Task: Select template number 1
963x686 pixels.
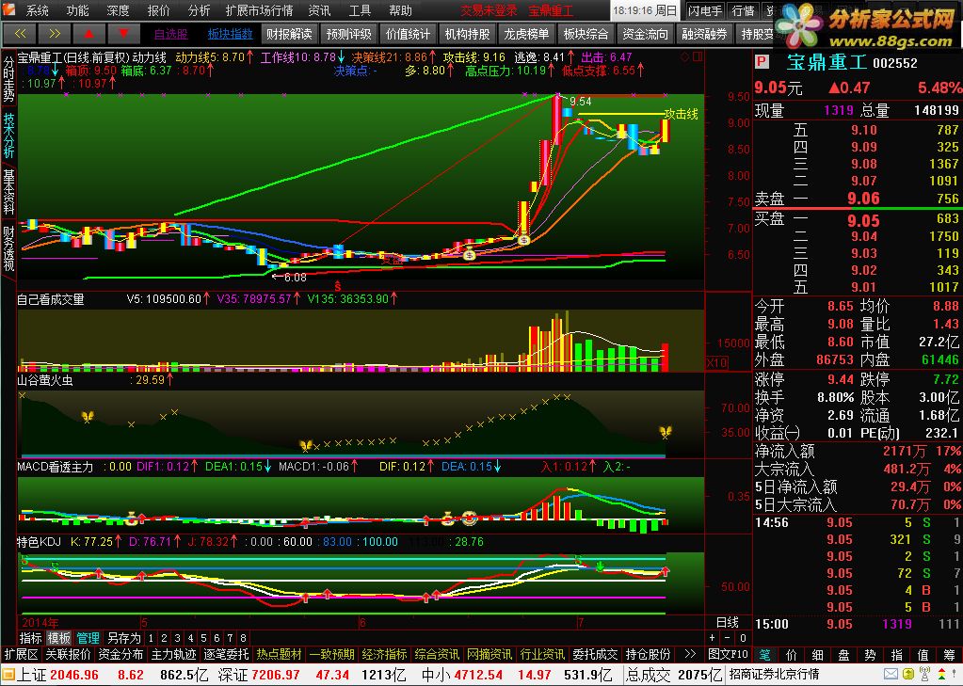Action: point(151,638)
